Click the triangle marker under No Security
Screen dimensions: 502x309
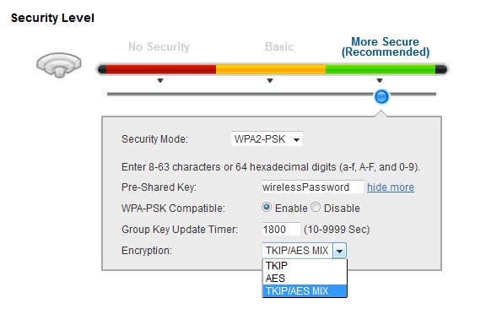[160, 81]
